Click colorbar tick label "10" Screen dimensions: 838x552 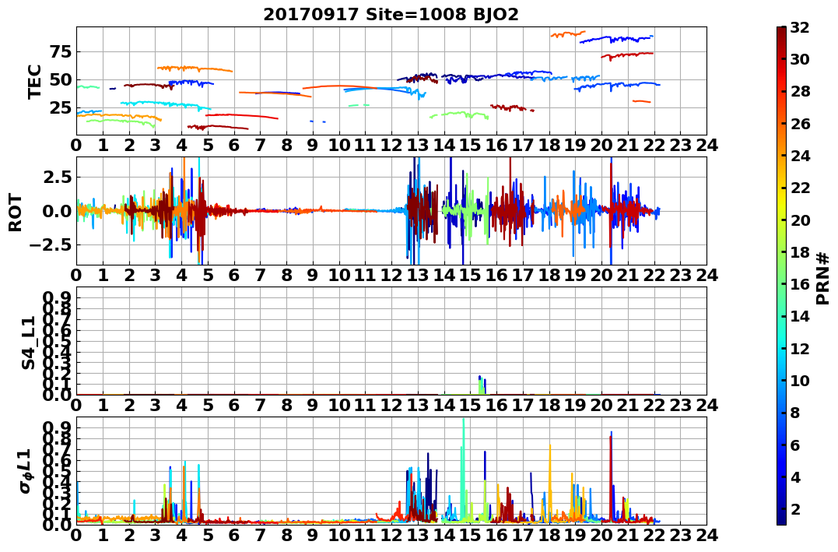pos(800,380)
